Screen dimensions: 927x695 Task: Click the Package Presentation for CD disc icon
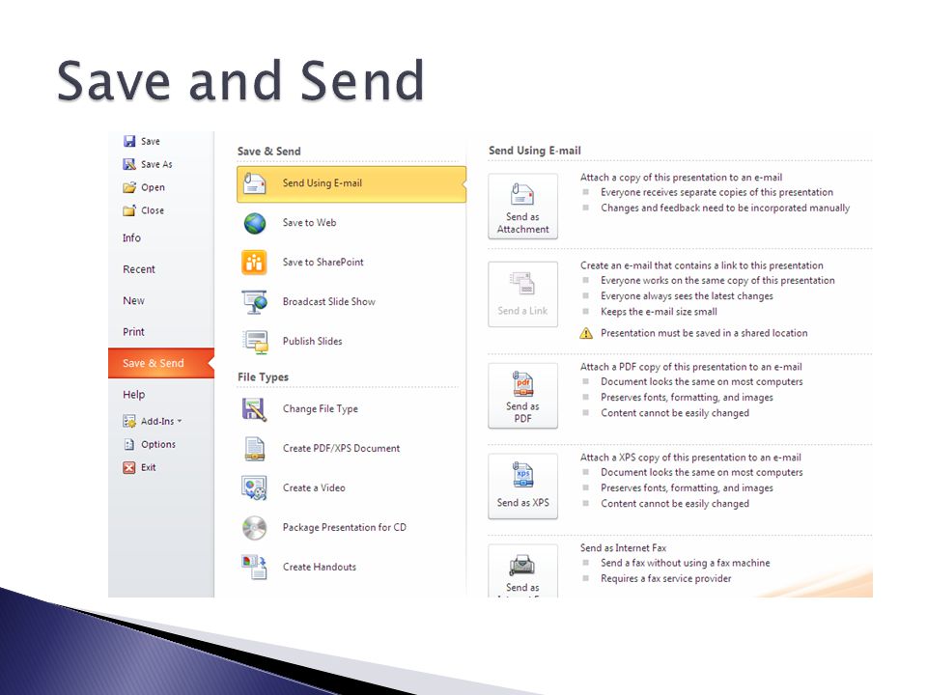(255, 528)
